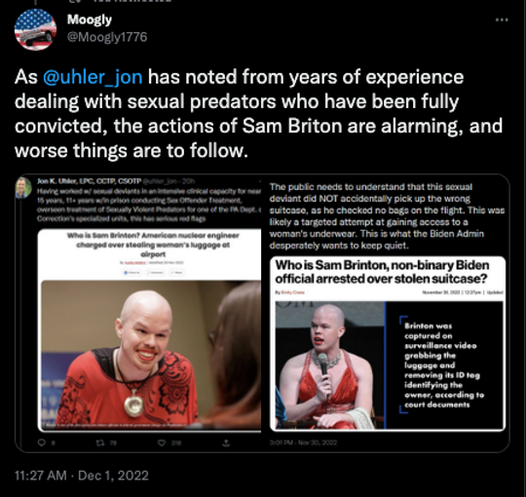Click the reply icon in embedded tweet
Screen dimensions: 526x497
(x=42, y=443)
